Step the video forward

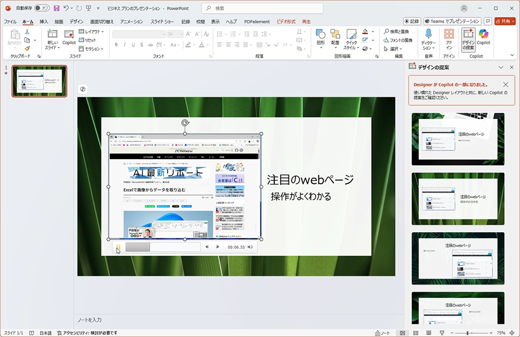click(x=217, y=247)
